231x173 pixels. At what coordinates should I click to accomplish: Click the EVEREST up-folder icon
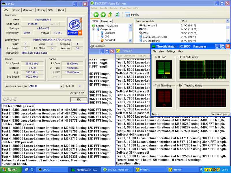click(110, 15)
